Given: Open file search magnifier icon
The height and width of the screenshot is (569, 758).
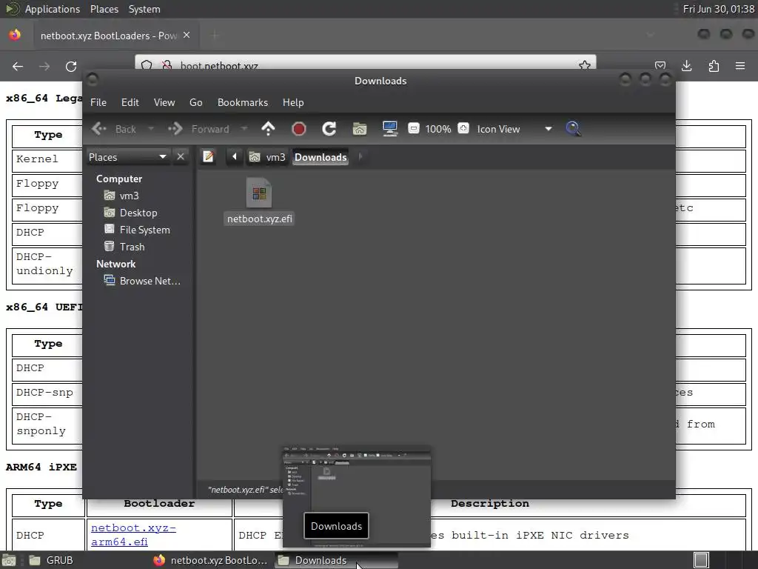Looking at the screenshot, I should pyautogui.click(x=573, y=129).
